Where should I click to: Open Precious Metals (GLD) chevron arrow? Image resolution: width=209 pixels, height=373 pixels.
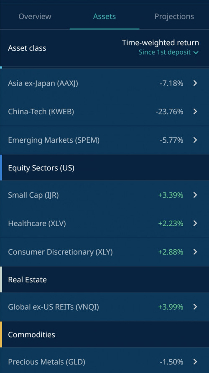pyautogui.click(x=195, y=362)
